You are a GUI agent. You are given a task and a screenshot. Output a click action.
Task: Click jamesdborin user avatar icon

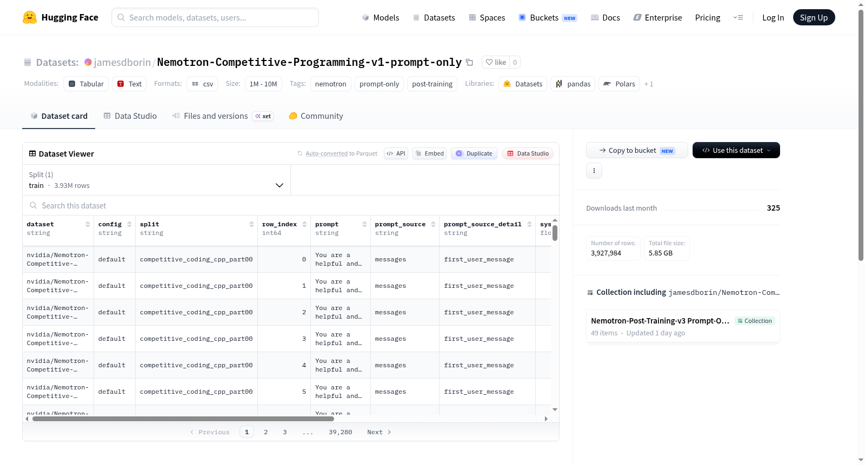[88, 62]
